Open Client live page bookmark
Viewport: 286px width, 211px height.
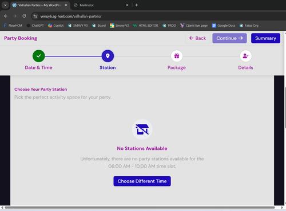194,26
